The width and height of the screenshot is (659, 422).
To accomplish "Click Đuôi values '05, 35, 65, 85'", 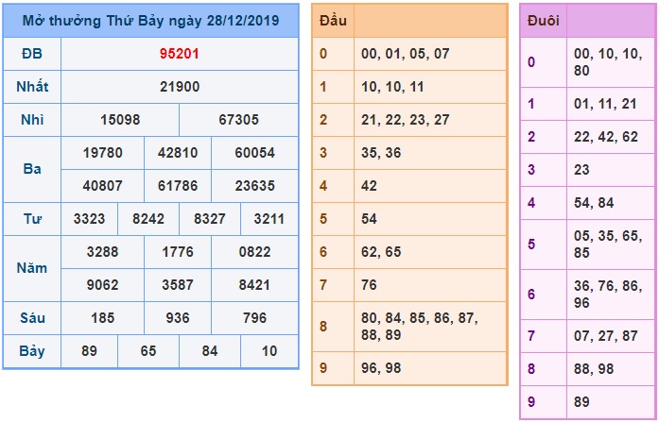I will [x=608, y=245].
